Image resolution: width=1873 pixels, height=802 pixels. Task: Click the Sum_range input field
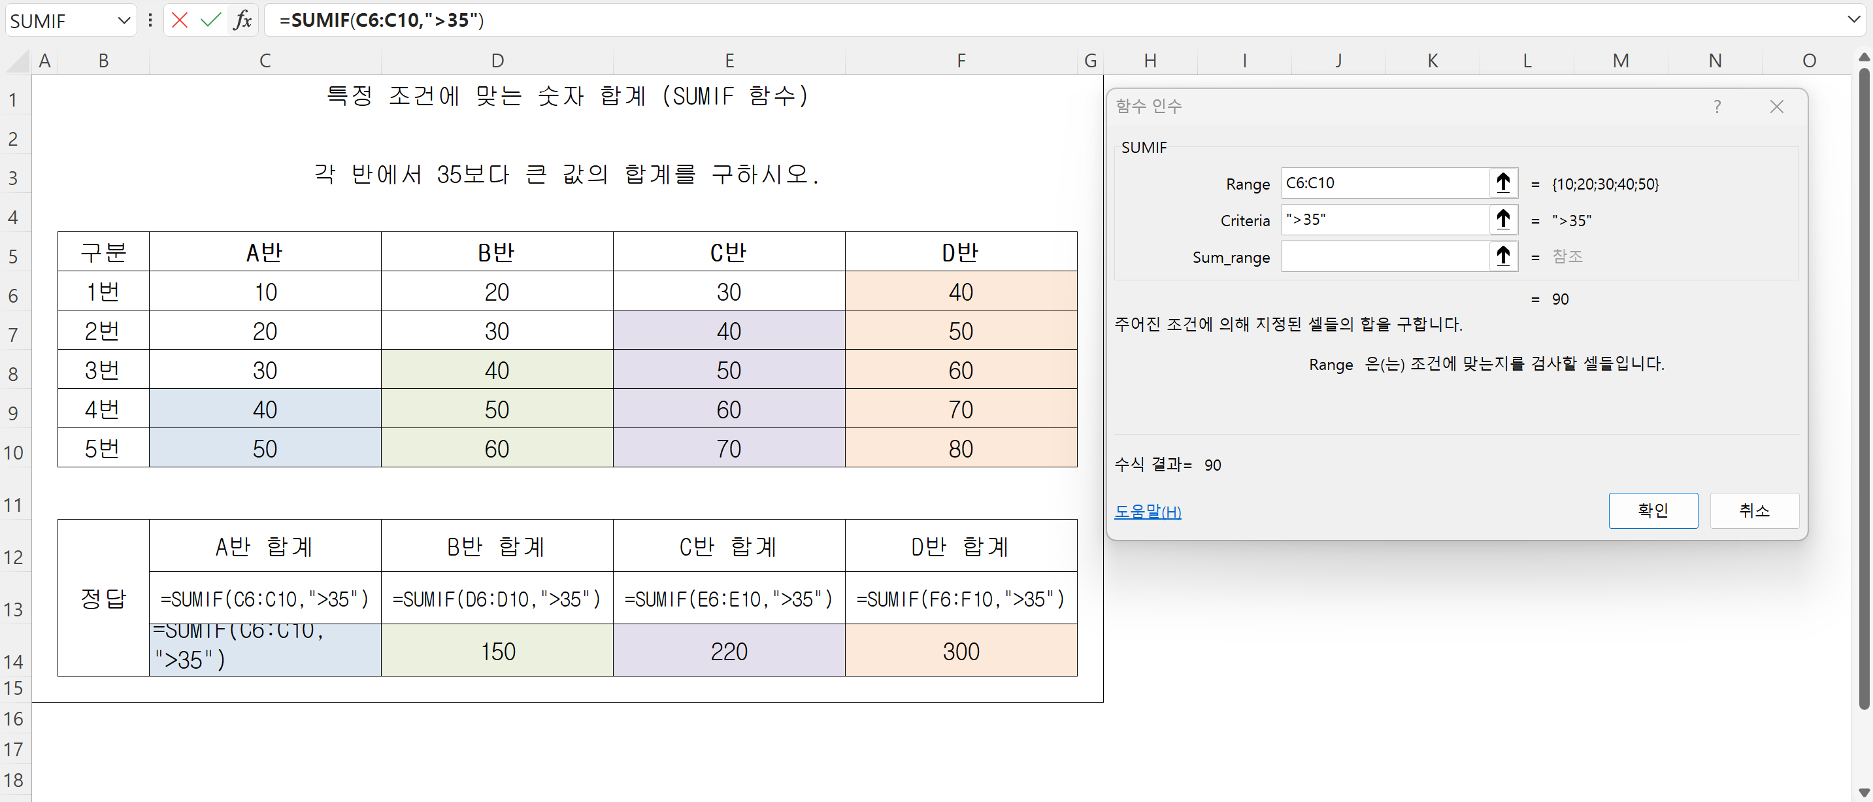(x=1385, y=256)
